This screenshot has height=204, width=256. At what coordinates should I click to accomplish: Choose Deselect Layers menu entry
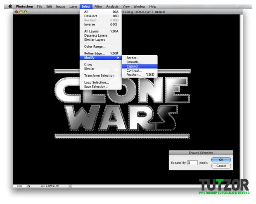101,35
